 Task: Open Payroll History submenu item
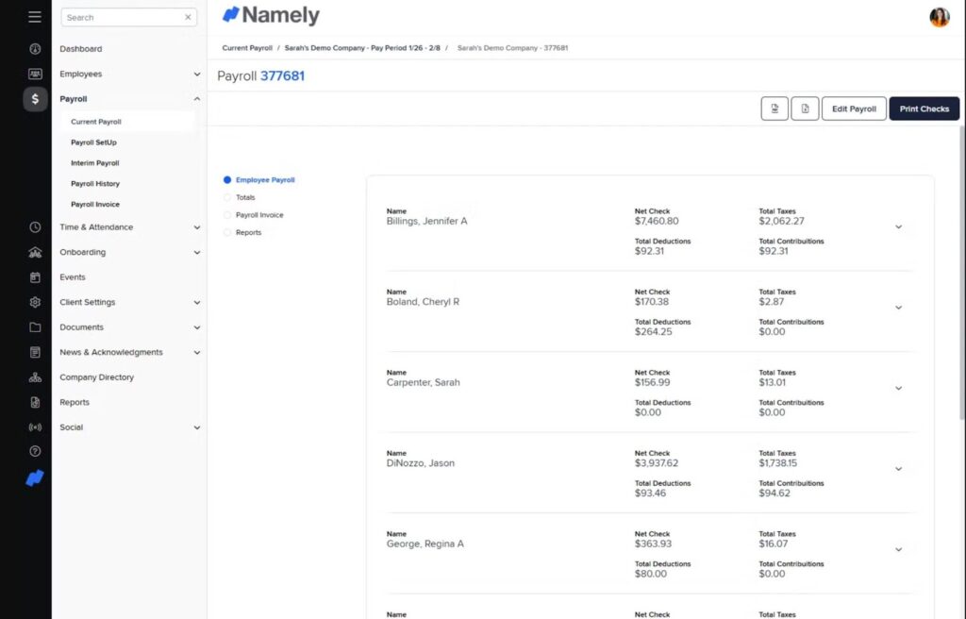point(95,184)
